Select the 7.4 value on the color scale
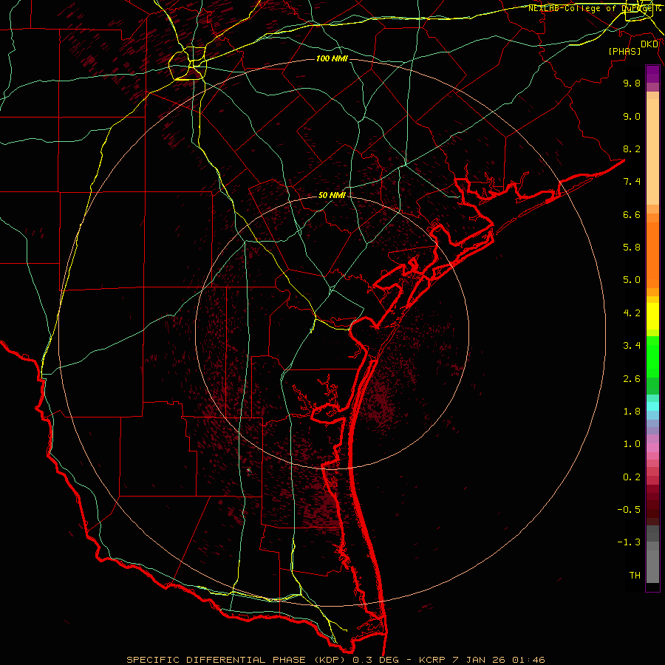Image resolution: width=665 pixels, height=665 pixels. coord(632,182)
